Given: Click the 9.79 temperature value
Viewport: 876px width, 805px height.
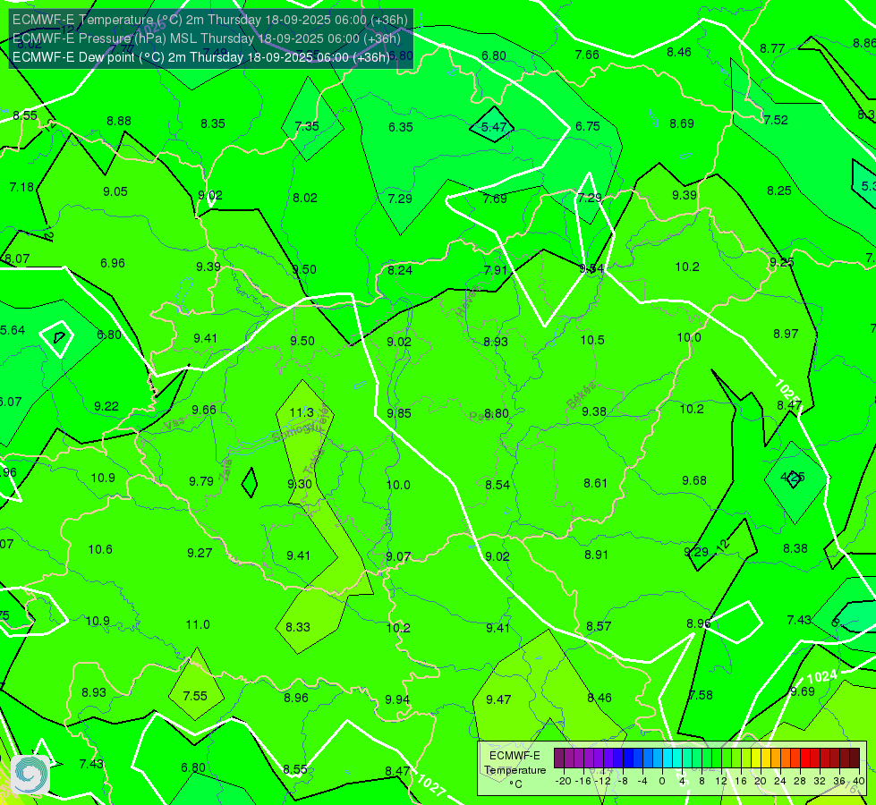Looking at the screenshot, I should [201, 481].
